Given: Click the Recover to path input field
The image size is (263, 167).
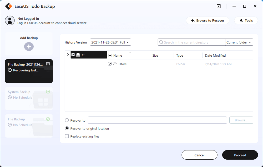Looking at the screenshot, I should point(157,120).
